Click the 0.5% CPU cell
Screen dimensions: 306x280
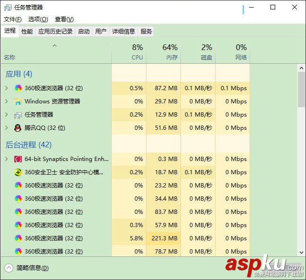click(129, 88)
